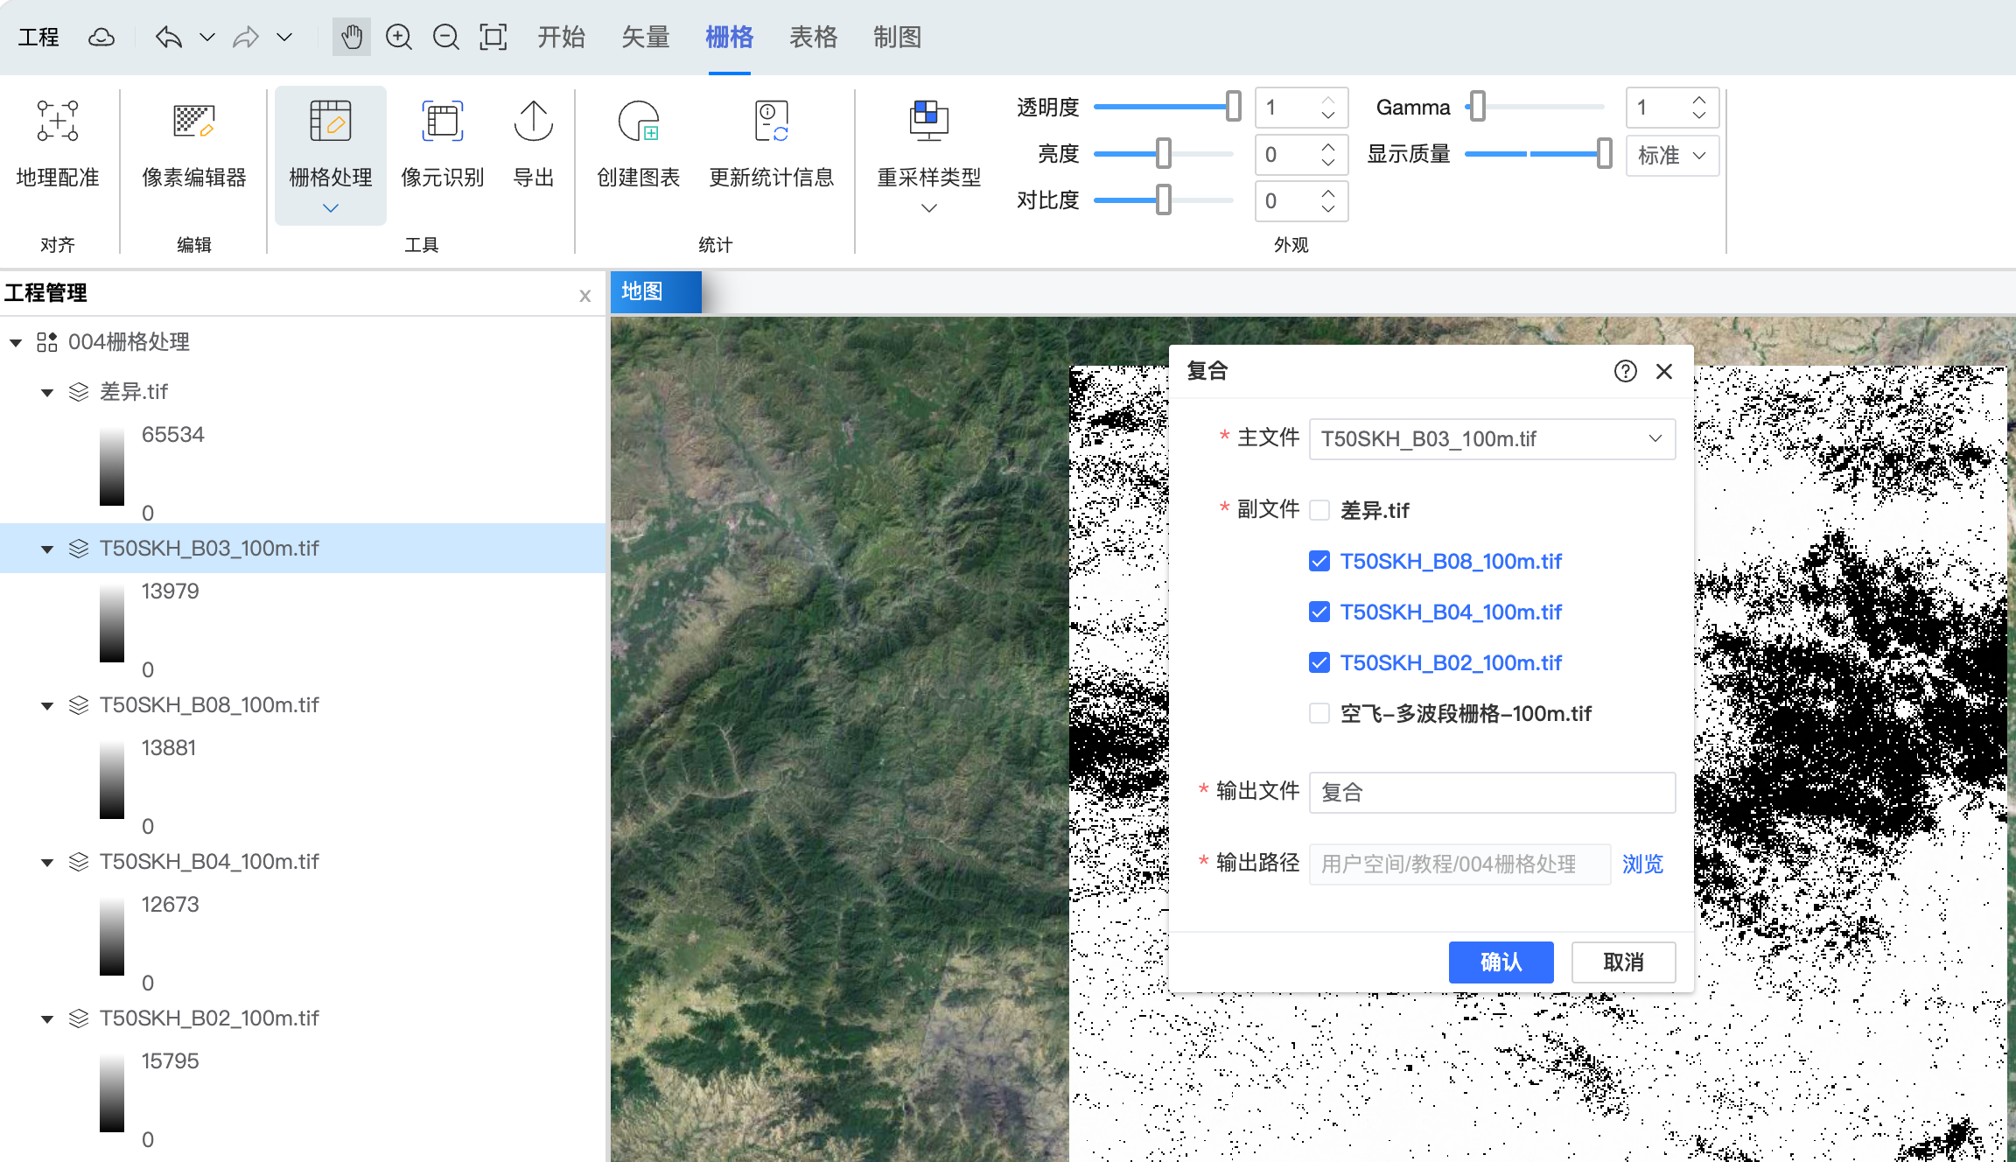This screenshot has width=2016, height=1162.
Task: Collapse the T50SKH_B03_100m.tif layer legend
Action: [47, 549]
